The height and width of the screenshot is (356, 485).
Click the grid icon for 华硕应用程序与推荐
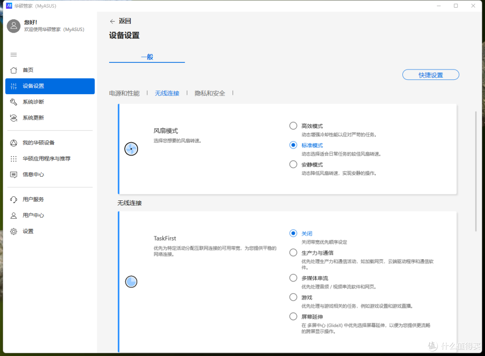click(13, 159)
